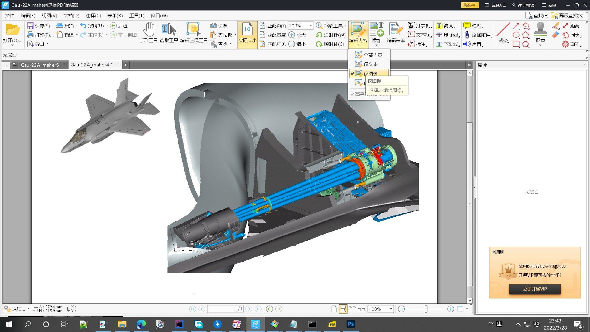590x332 pixels.
Task: Select the Sound (声音) annotation tool
Action: pyautogui.click(x=474, y=44)
